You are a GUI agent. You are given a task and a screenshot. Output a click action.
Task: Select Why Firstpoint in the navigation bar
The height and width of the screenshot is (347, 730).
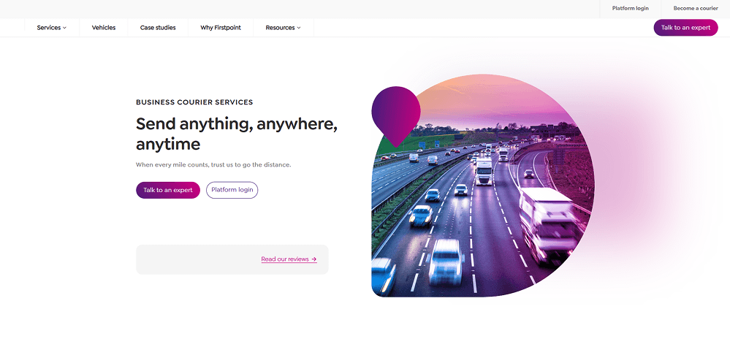click(x=221, y=28)
